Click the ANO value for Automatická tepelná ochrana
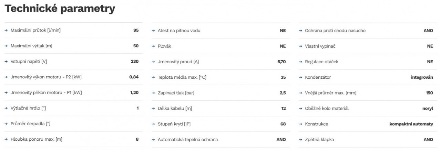Viewport: 441px width, 152px height. tap(281, 140)
